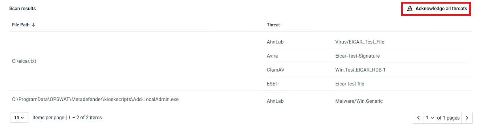Go to previous page arrow
Viewport: 477px width, 134px height.
pyautogui.click(x=418, y=118)
